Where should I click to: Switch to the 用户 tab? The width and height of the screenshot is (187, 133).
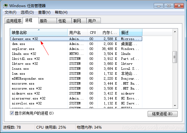pyautogui.click(x=94, y=21)
